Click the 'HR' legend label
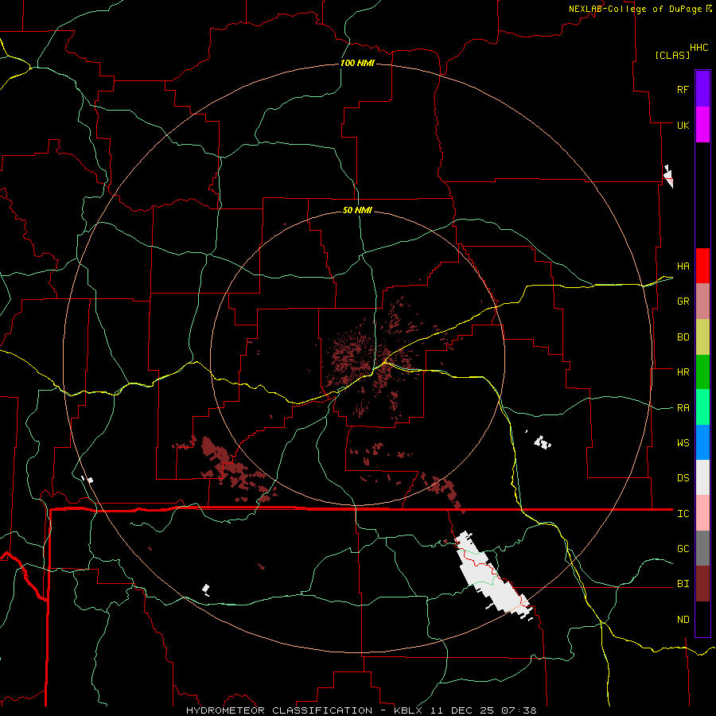This screenshot has height=716, width=716. (683, 372)
